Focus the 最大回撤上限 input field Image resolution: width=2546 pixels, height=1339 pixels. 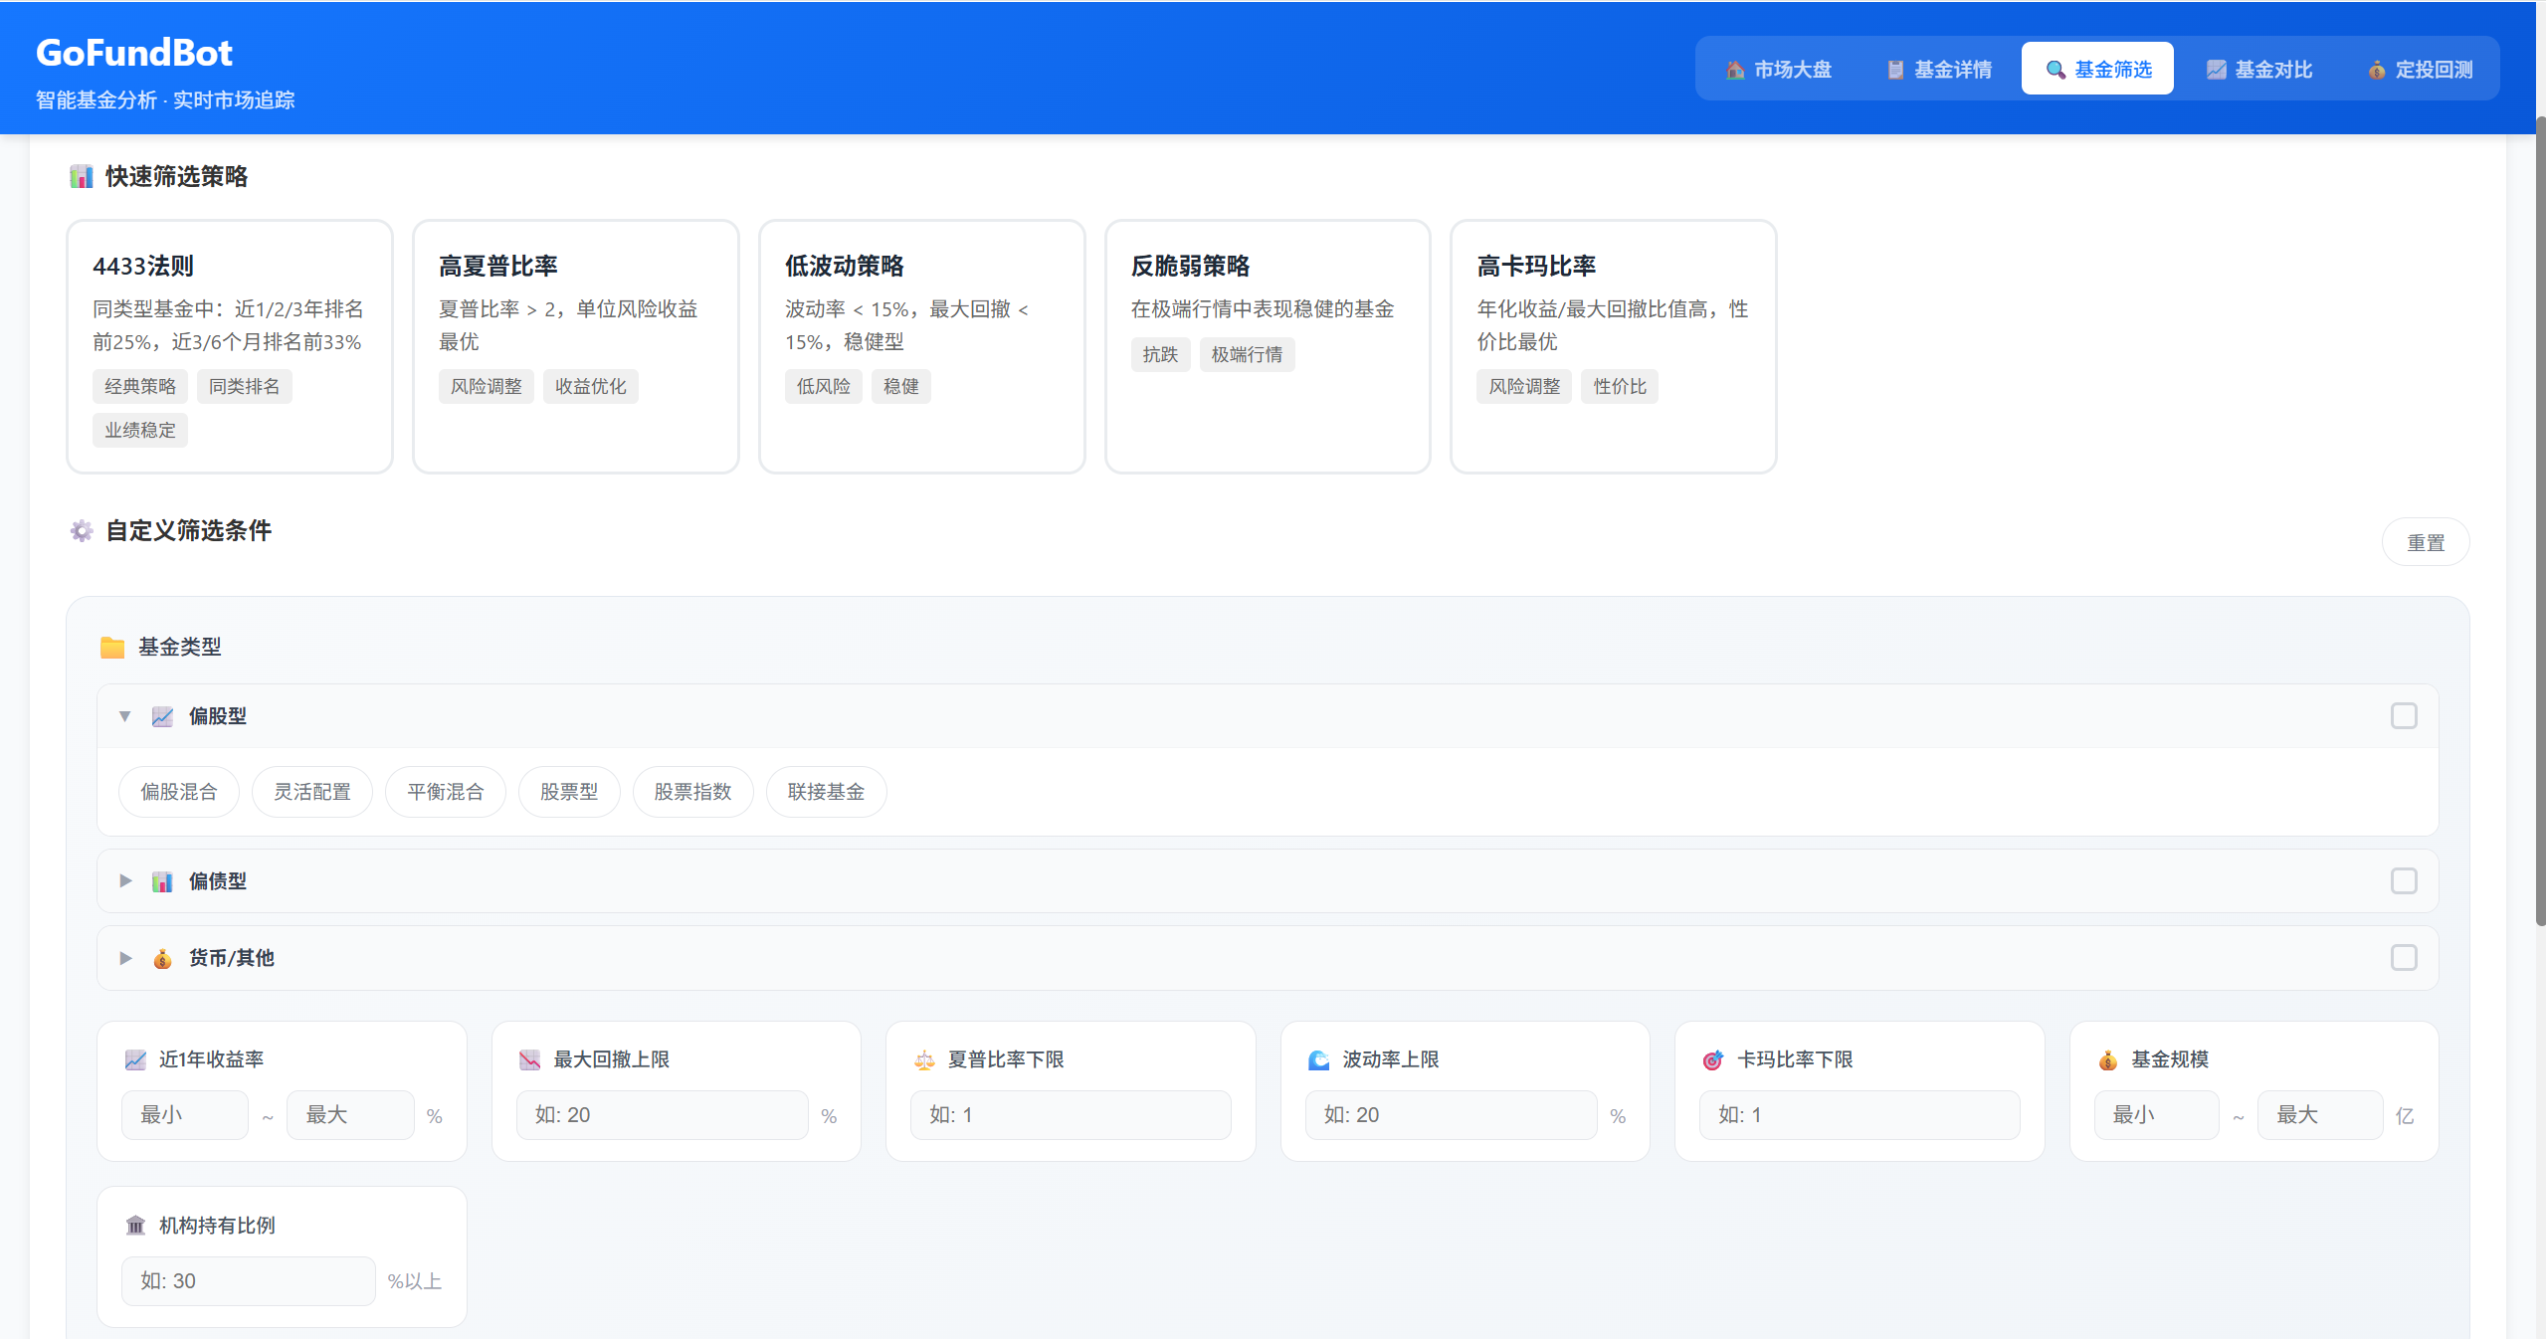tap(663, 1115)
